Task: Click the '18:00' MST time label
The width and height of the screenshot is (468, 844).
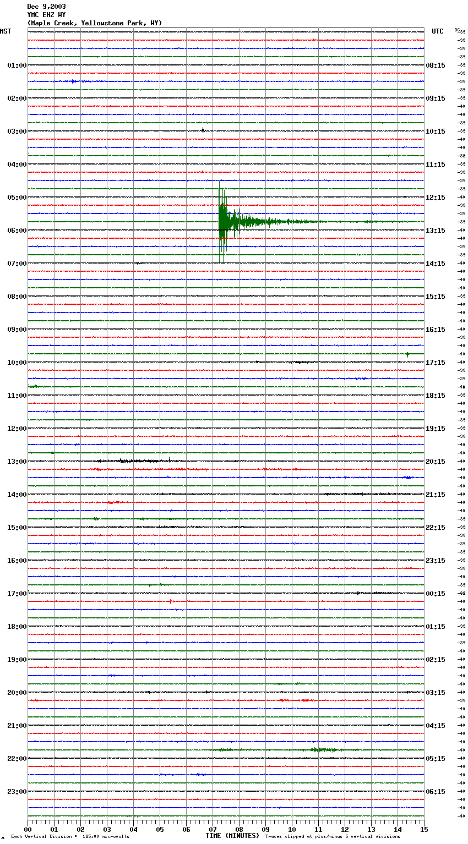Action: pyautogui.click(x=17, y=627)
